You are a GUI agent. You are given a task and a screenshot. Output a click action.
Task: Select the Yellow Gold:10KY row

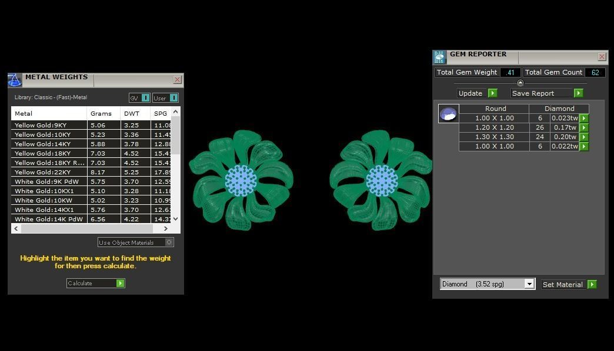pos(91,134)
